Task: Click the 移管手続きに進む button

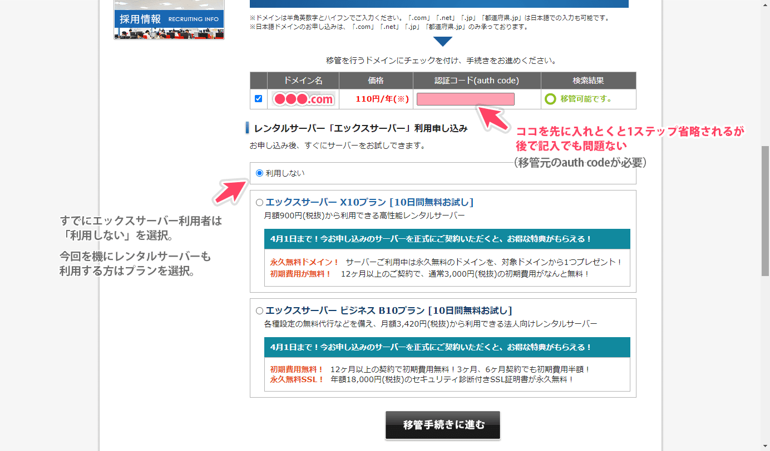Action: click(443, 425)
